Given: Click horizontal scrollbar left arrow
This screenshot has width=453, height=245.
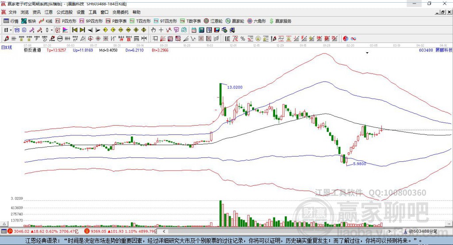Looking at the screenshot, I should pos(164,231).
